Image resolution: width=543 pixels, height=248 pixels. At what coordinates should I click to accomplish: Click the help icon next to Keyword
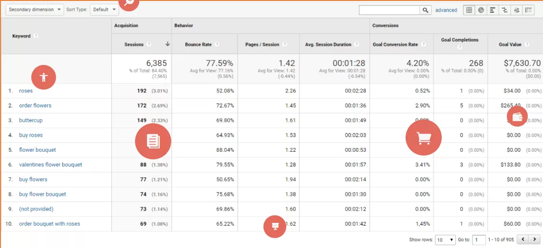coord(36,36)
